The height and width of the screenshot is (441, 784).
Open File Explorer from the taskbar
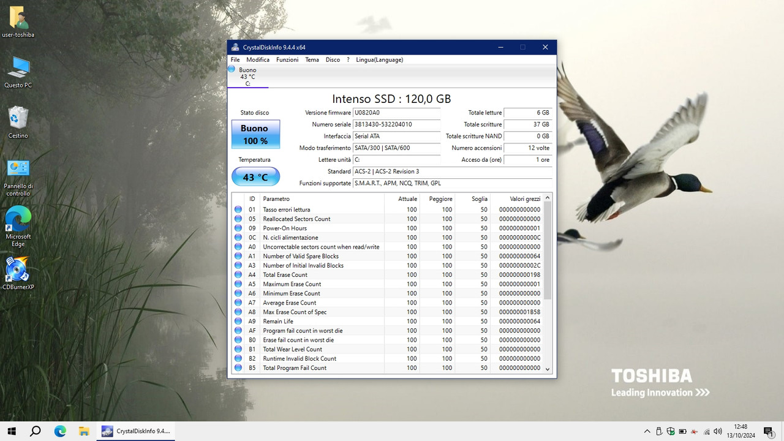[x=84, y=431]
